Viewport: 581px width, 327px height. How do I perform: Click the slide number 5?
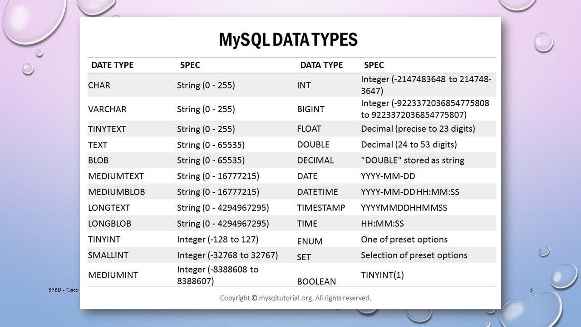(531, 289)
